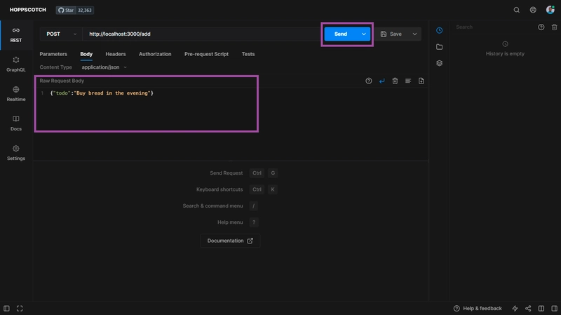Click inside the JSON body editor line
Screen dimensions: 561x315
point(102,93)
